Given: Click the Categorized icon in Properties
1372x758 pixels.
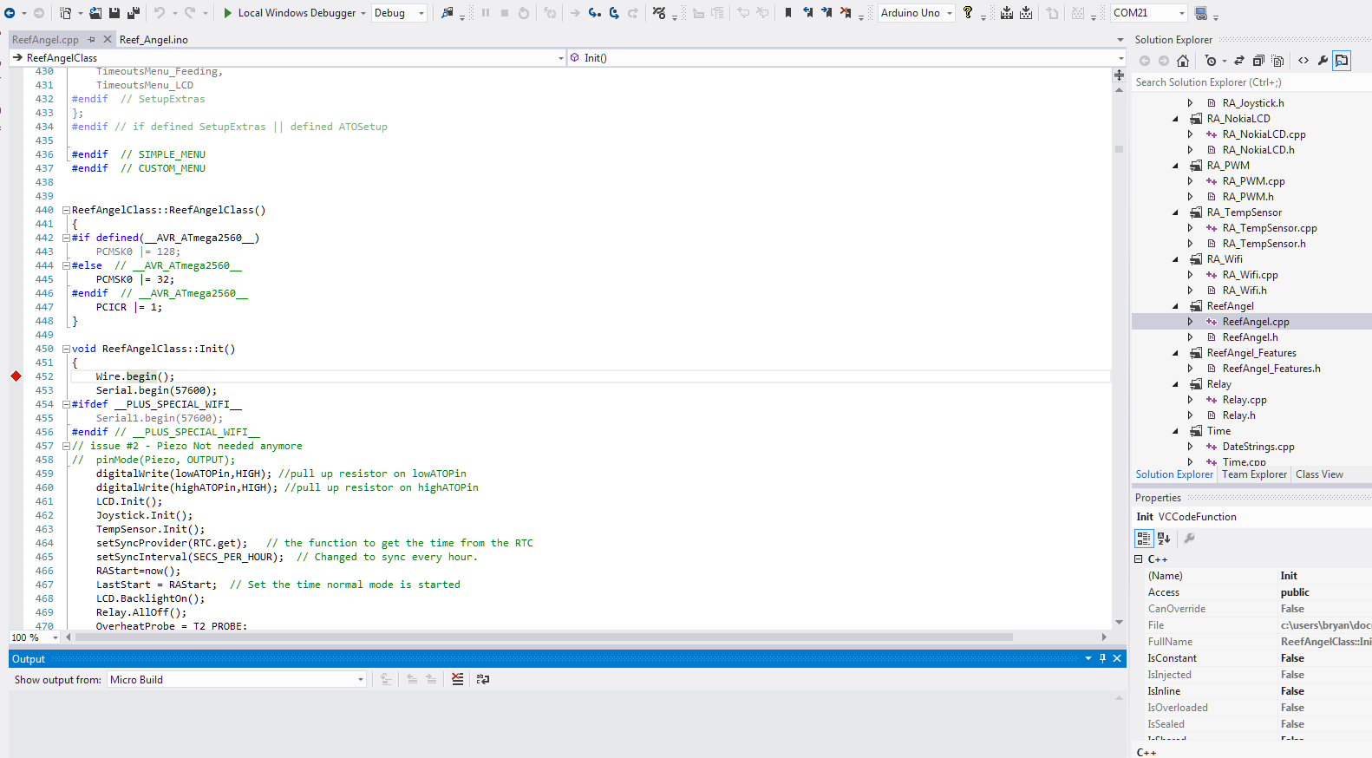Looking at the screenshot, I should 1144,539.
